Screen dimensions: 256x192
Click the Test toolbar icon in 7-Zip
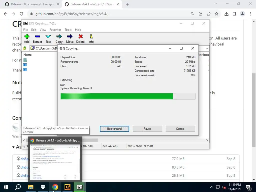coord(48,38)
